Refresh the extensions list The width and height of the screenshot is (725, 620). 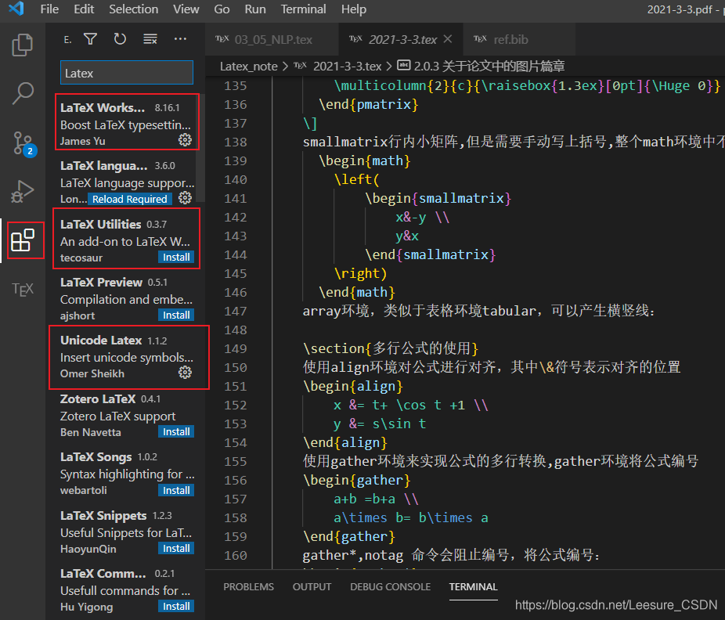(121, 39)
